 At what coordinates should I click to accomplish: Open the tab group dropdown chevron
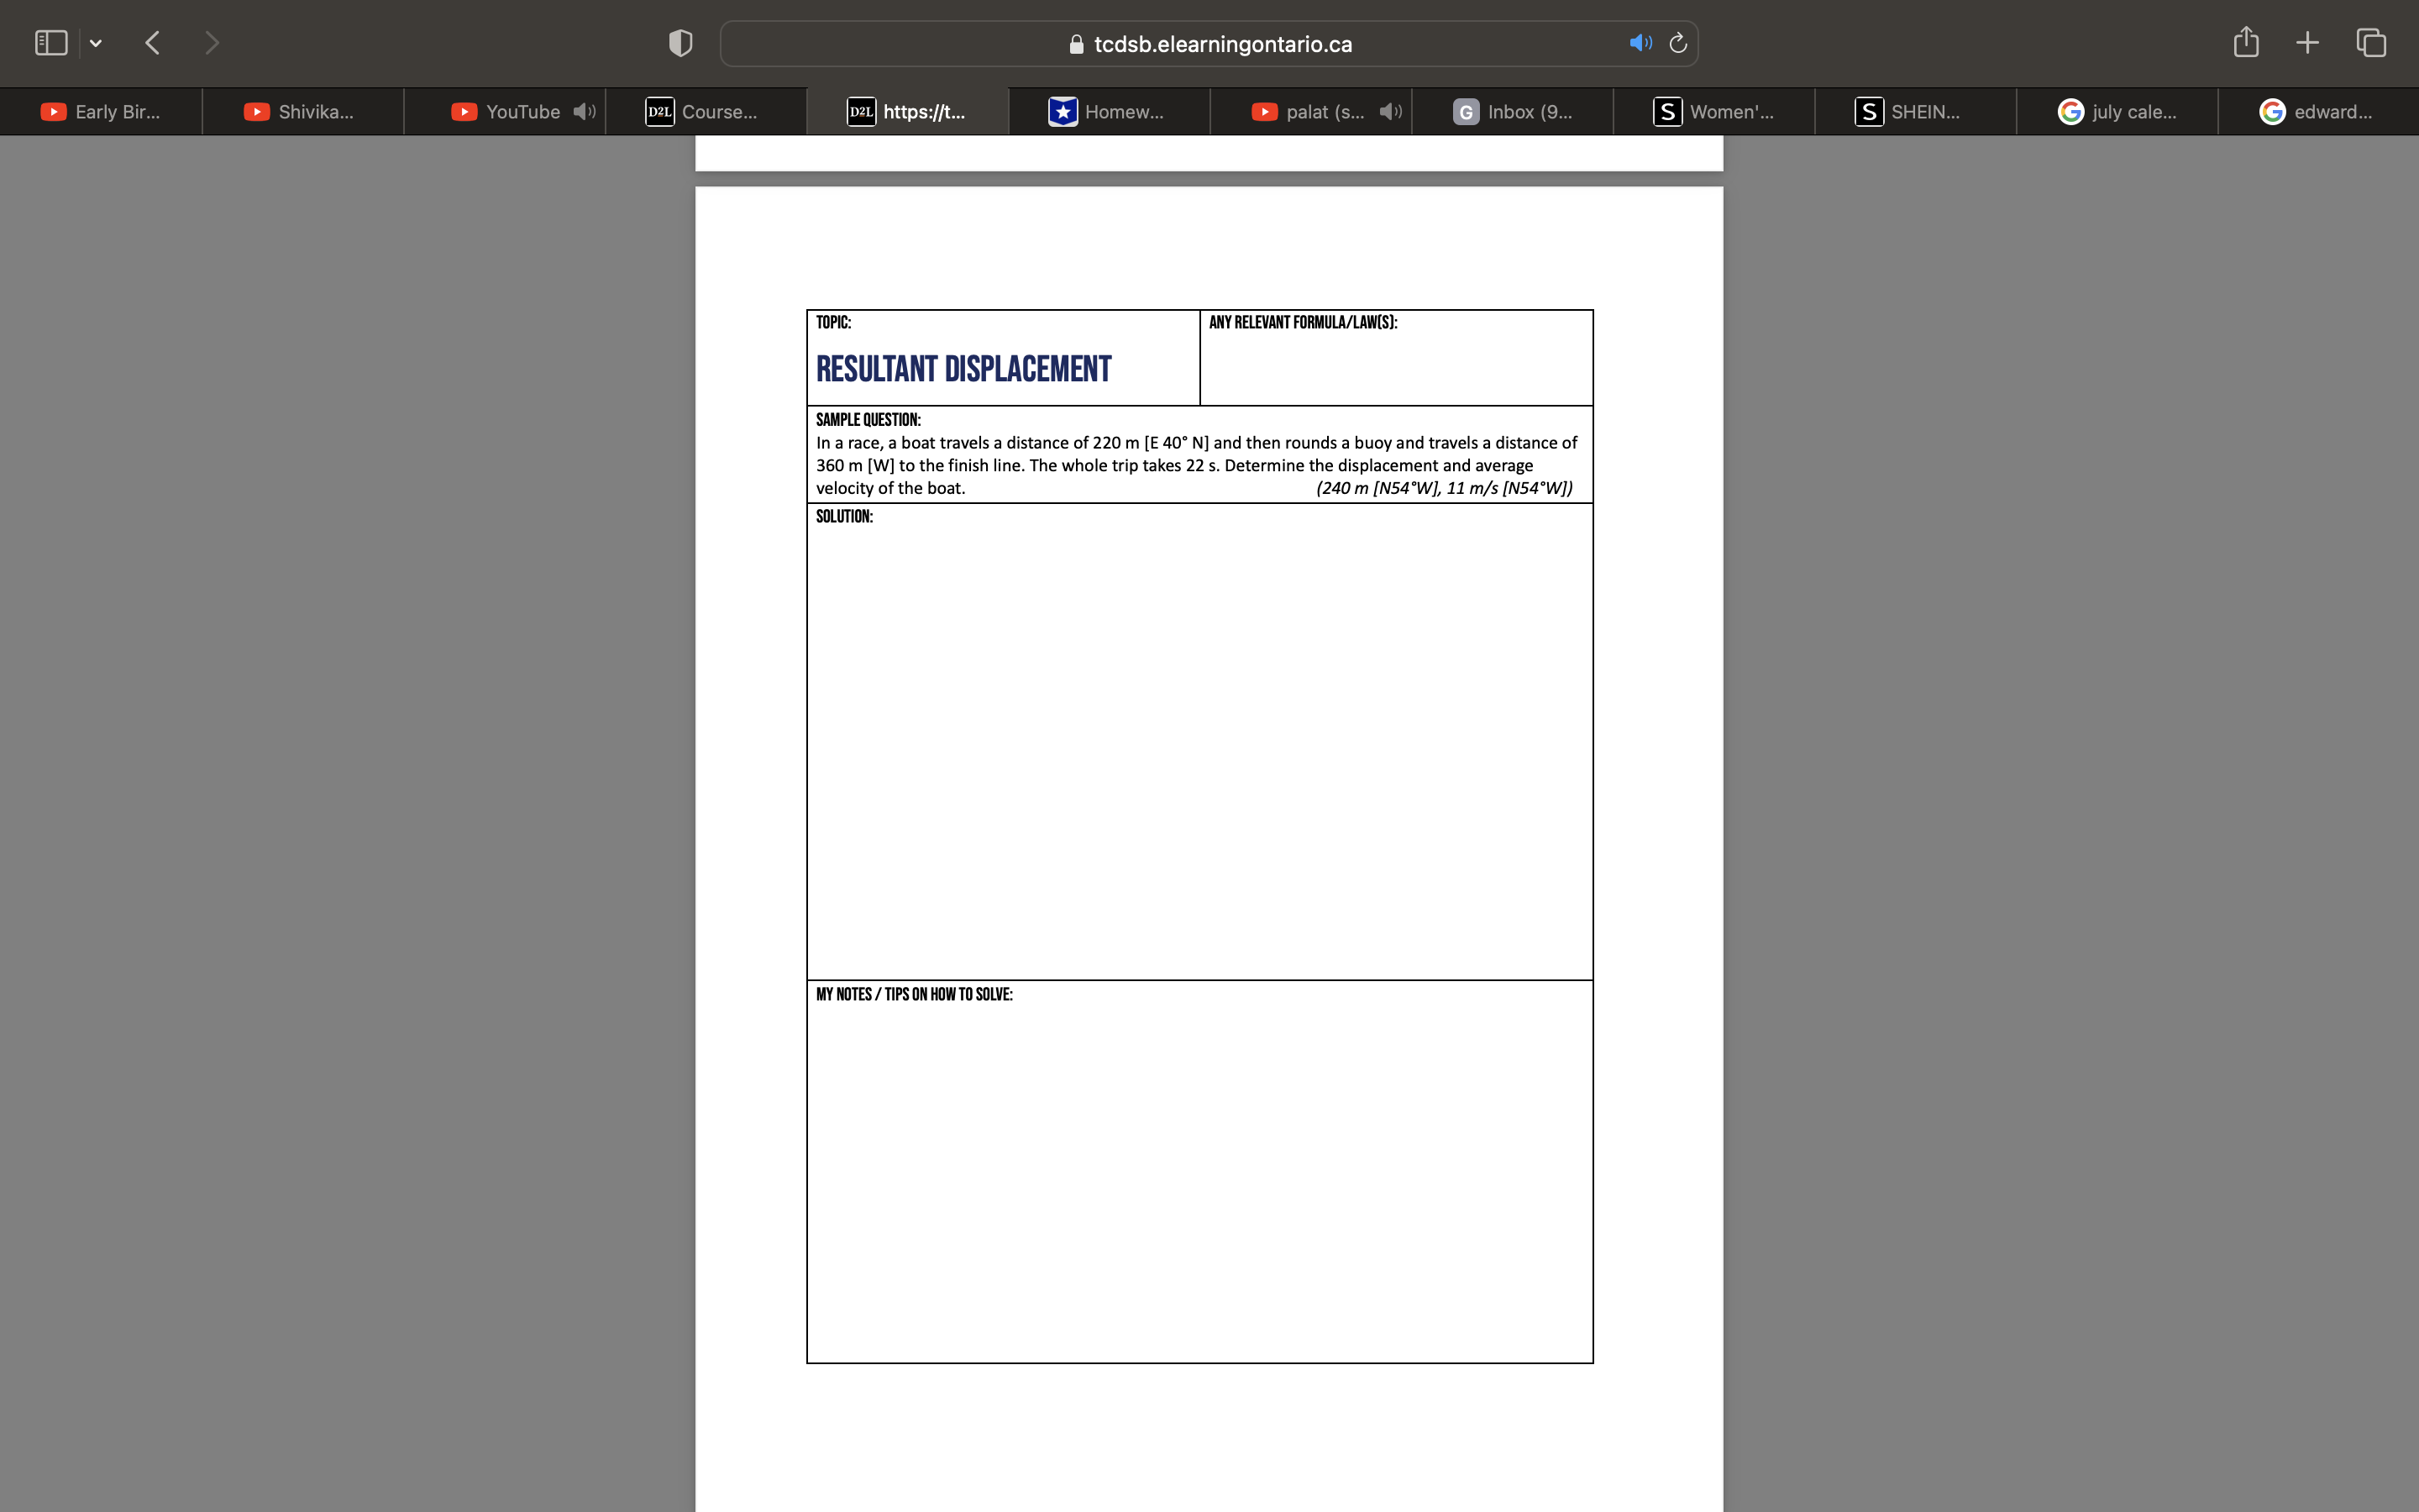96,42
